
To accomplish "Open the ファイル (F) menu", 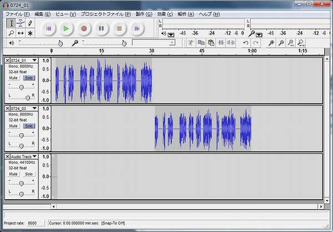I will [x=17, y=14].
